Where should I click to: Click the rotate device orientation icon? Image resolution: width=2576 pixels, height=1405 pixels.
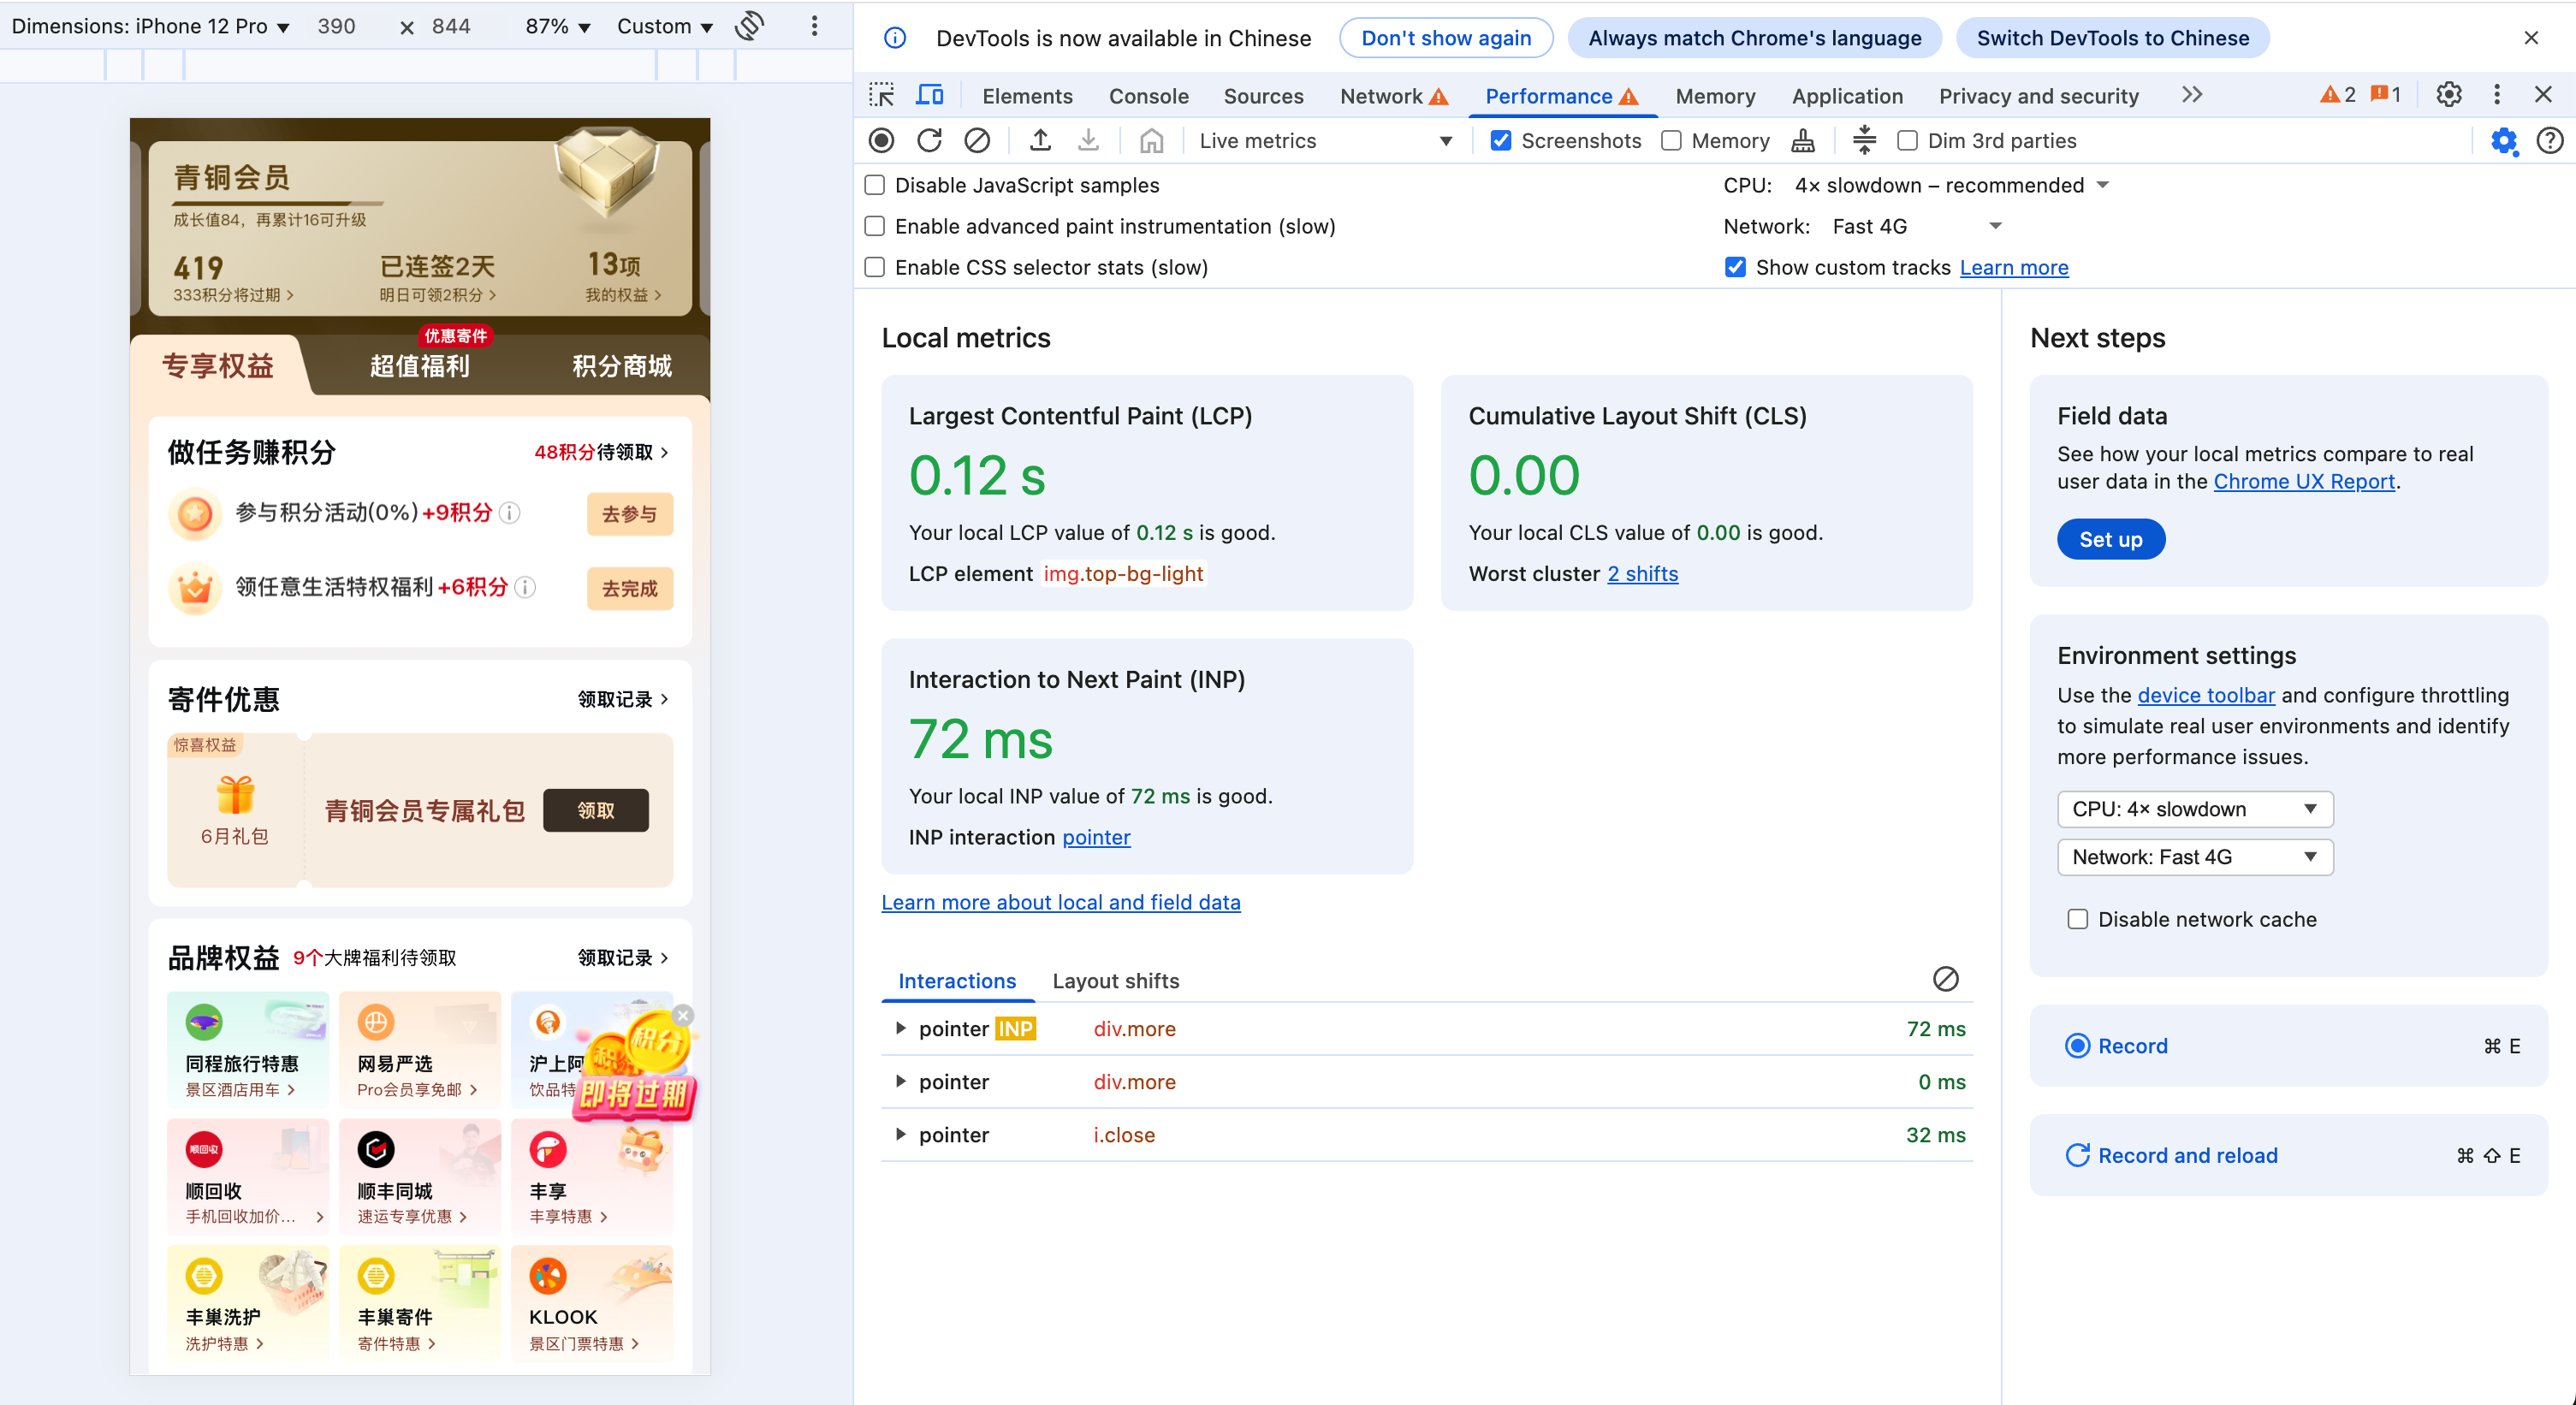[750, 26]
